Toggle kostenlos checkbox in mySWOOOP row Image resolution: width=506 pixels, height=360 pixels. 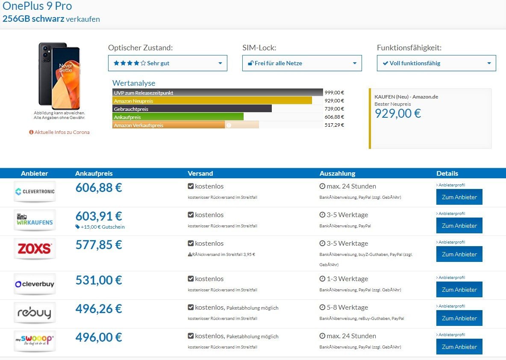pyautogui.click(x=191, y=336)
